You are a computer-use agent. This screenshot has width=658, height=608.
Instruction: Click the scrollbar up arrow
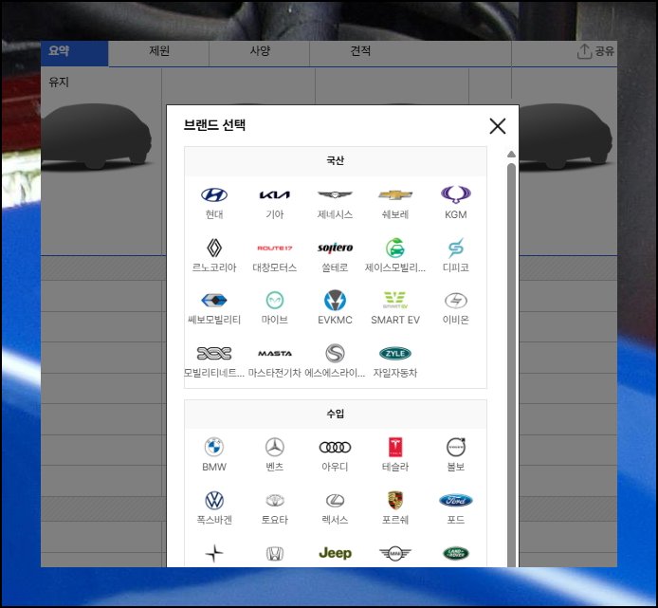511,154
